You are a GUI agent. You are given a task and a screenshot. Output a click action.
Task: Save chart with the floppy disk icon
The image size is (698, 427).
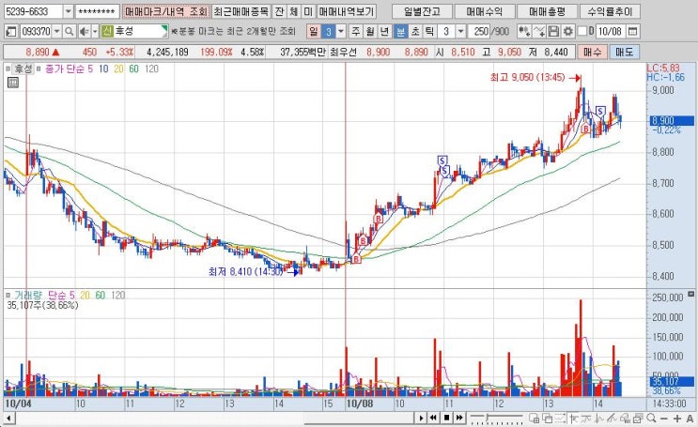pos(553,32)
